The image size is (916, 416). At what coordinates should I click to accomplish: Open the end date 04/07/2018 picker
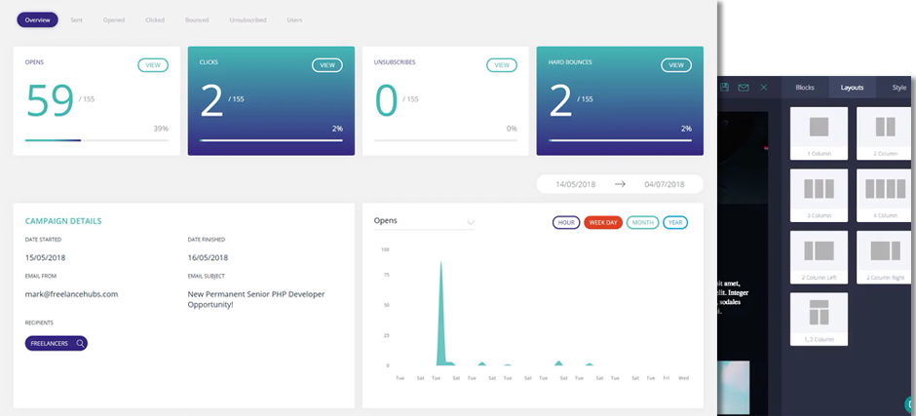click(x=664, y=184)
